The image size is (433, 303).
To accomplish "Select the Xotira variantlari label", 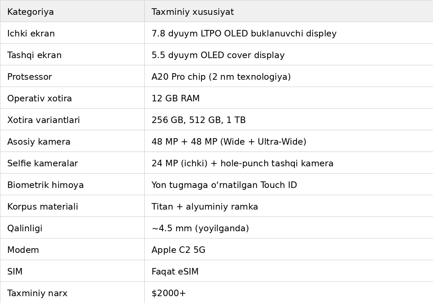I will 43,120.
